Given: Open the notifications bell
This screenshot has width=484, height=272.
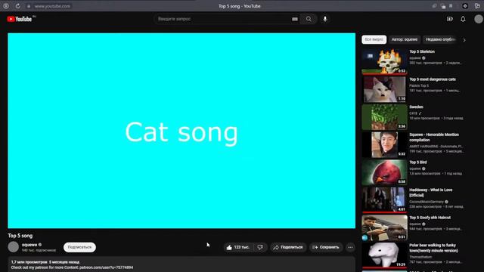Looking at the screenshot, I should tap(463, 19).
